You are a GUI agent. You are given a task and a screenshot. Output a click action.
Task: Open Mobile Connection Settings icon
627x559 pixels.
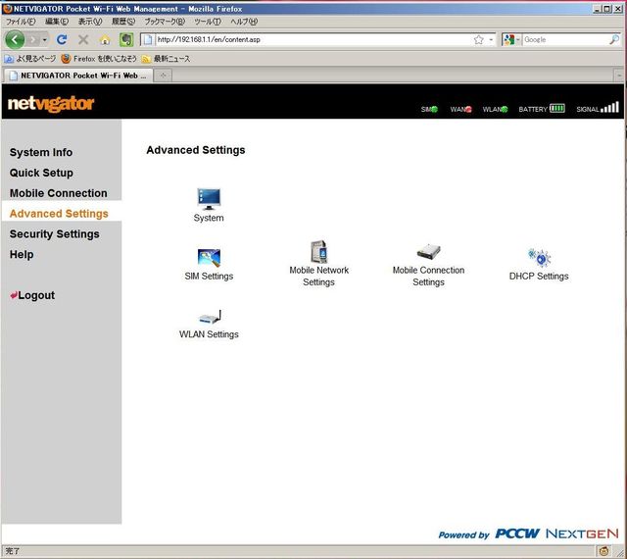[x=428, y=252]
